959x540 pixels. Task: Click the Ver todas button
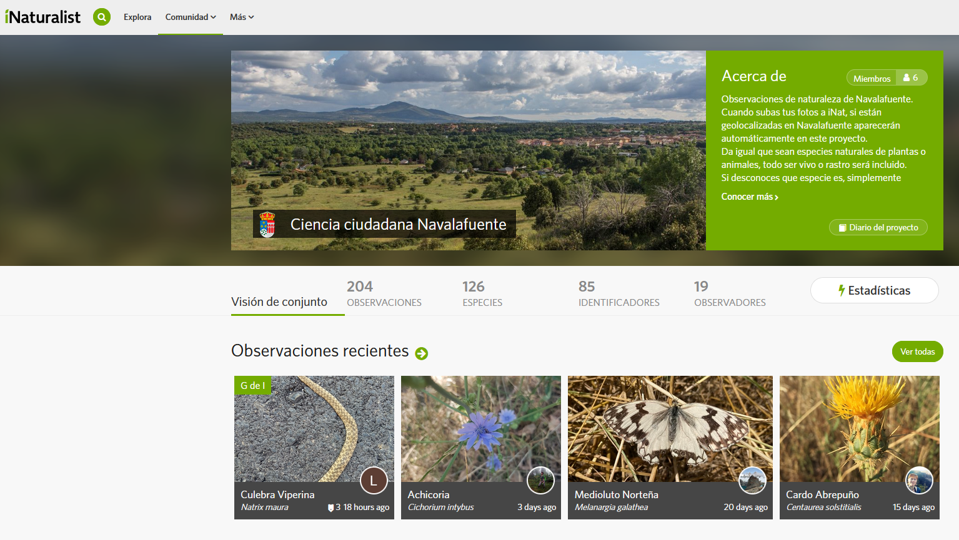(x=917, y=351)
